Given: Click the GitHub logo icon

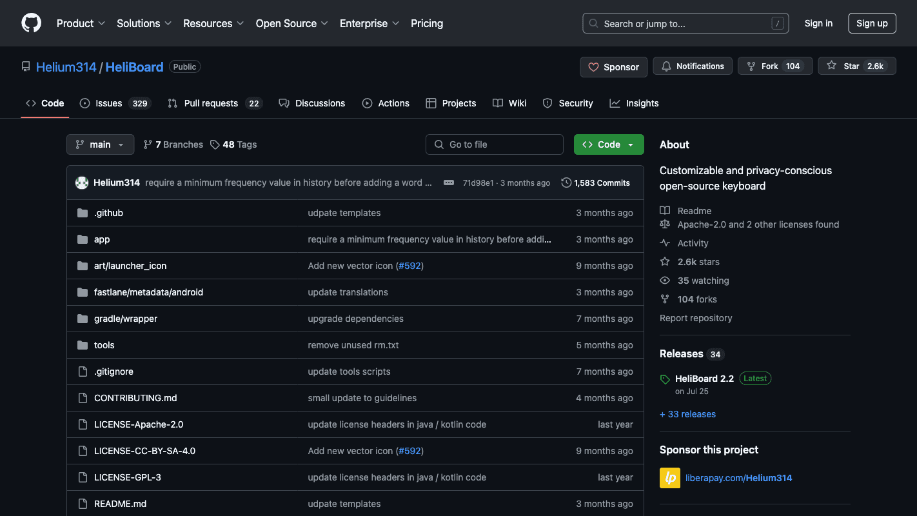Looking at the screenshot, I should 31,23.
